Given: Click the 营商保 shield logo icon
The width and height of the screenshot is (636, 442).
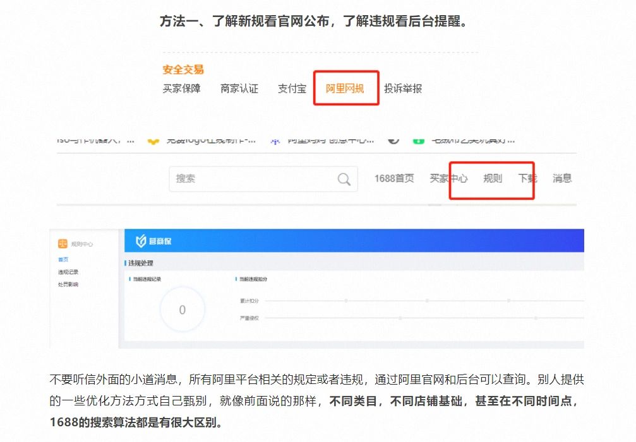Looking at the screenshot, I should point(141,241).
